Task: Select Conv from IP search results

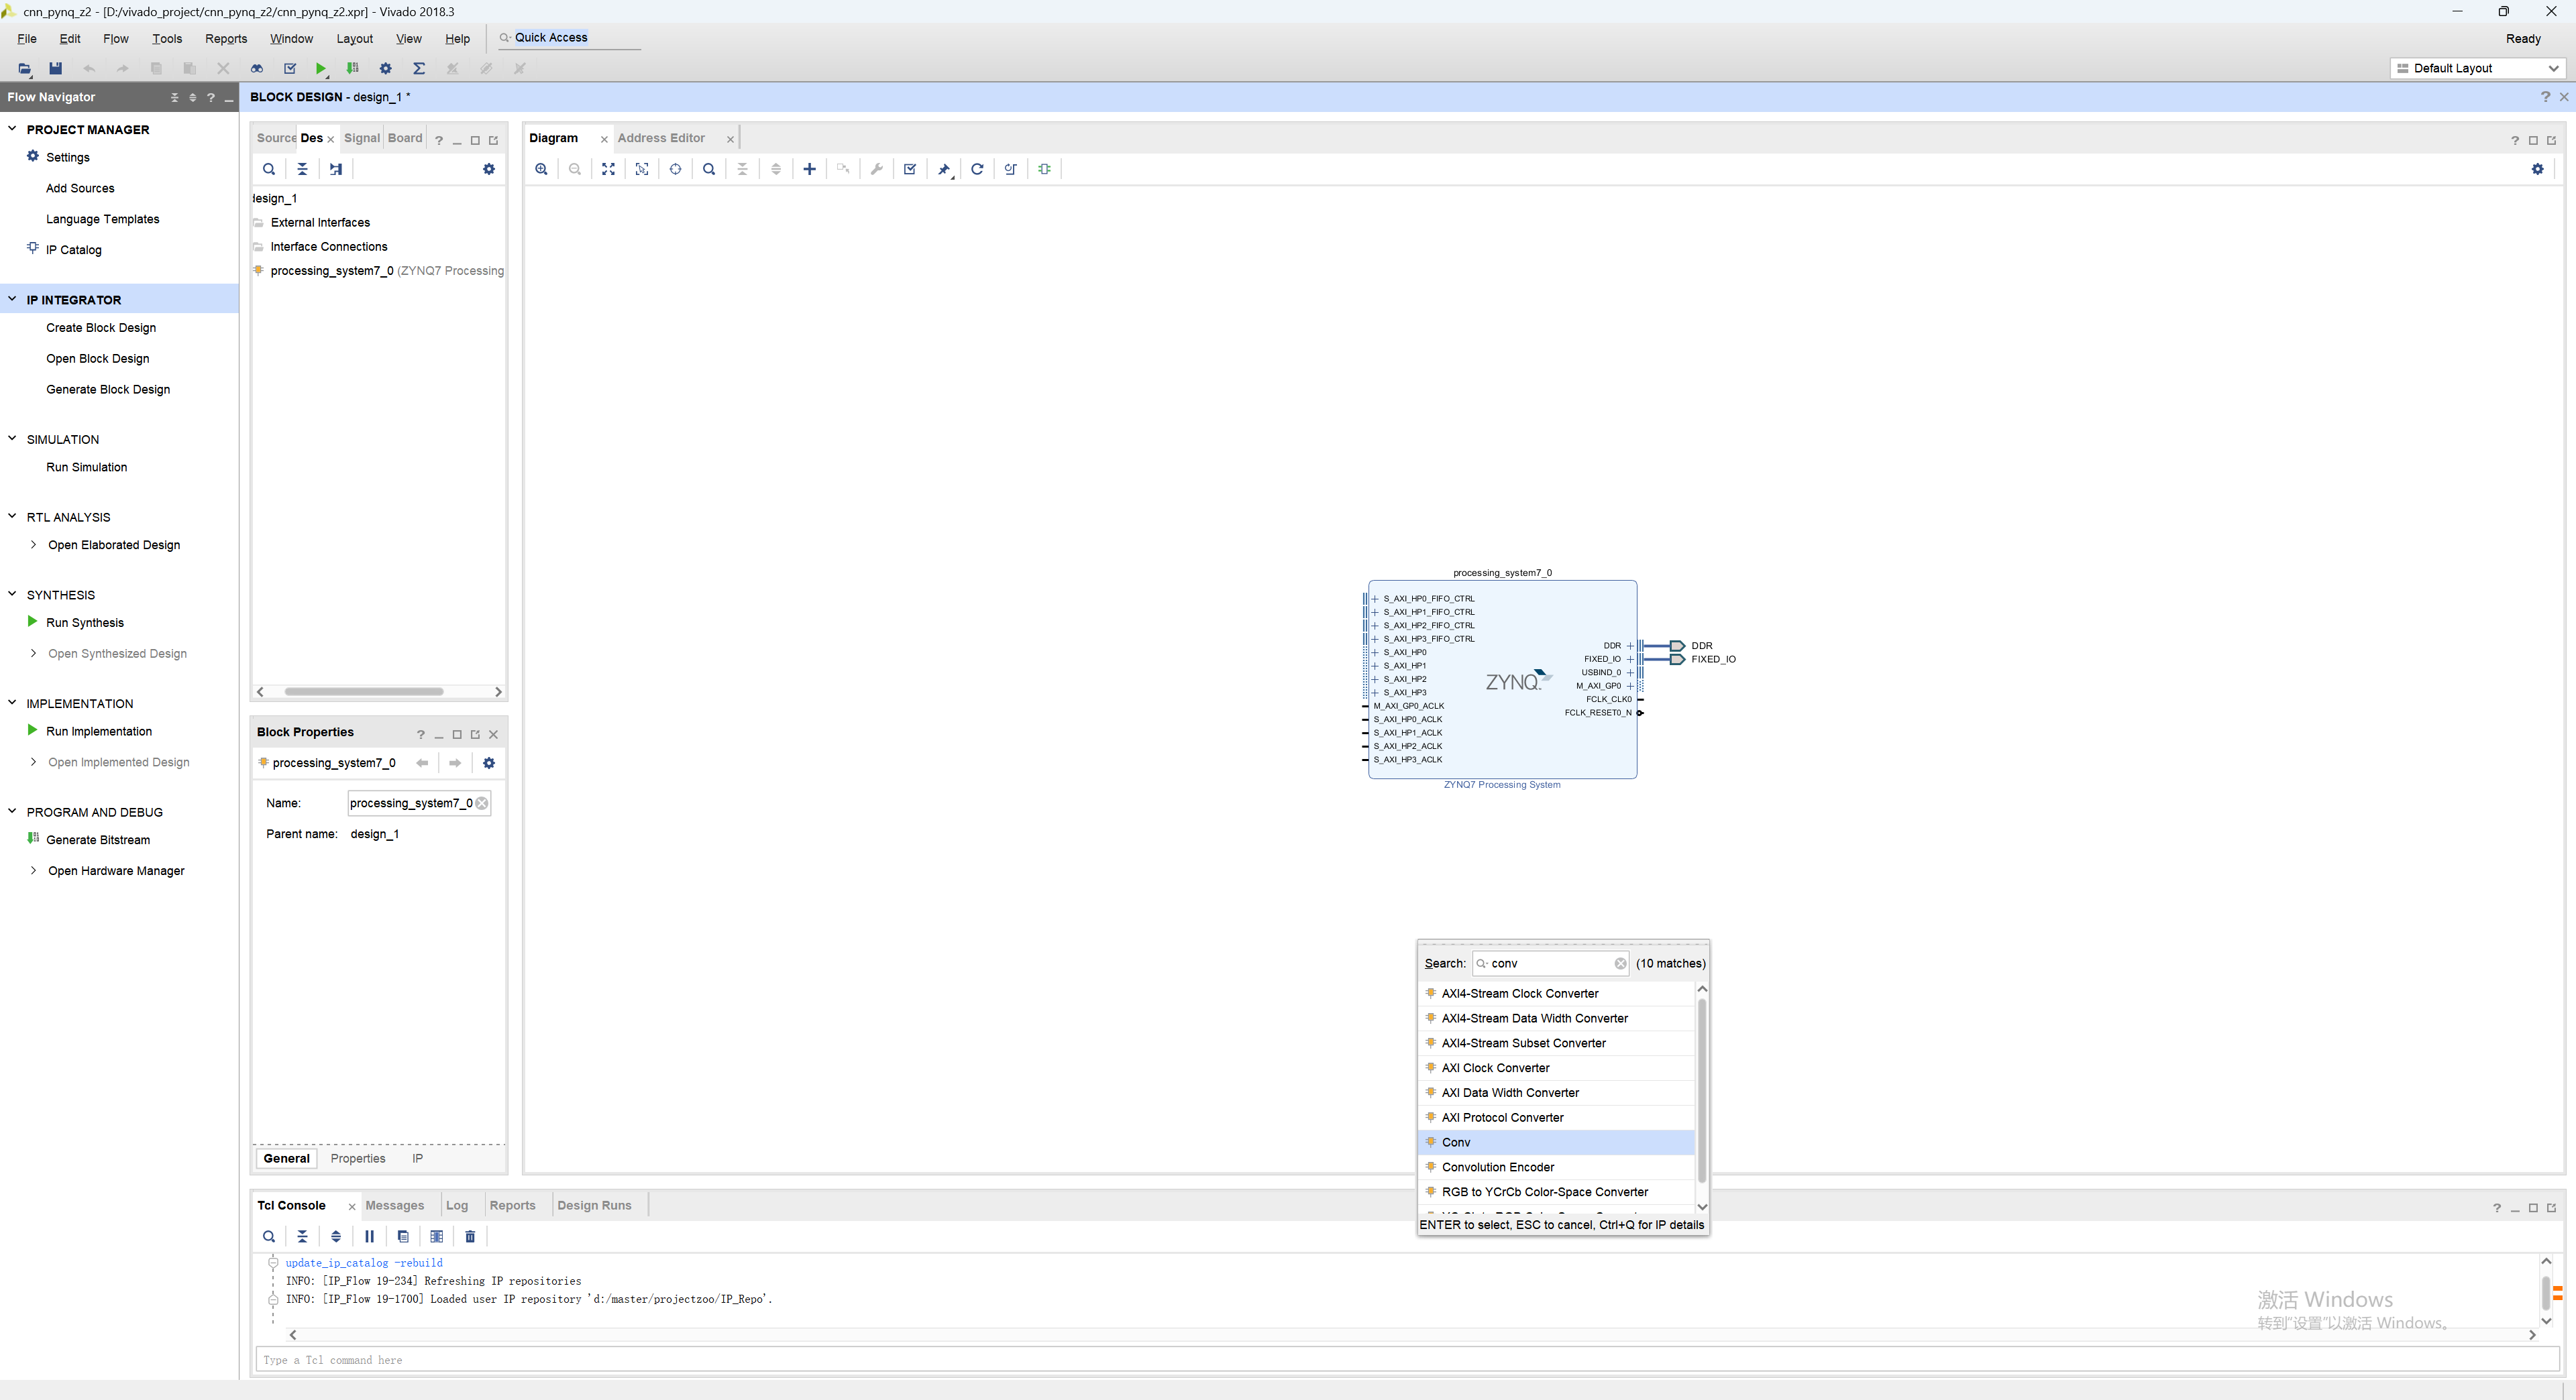Action: (x=1456, y=1142)
